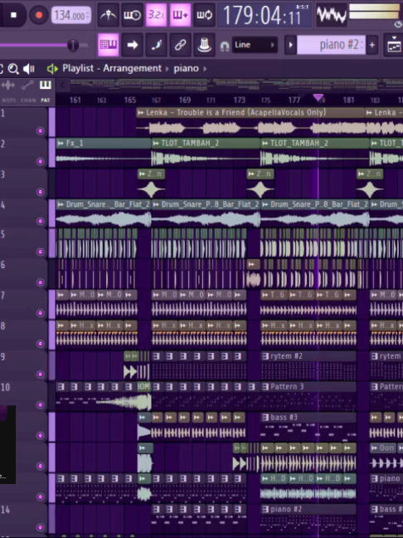
Task: Mute track 5 with its pink toggle
Action: [40, 252]
